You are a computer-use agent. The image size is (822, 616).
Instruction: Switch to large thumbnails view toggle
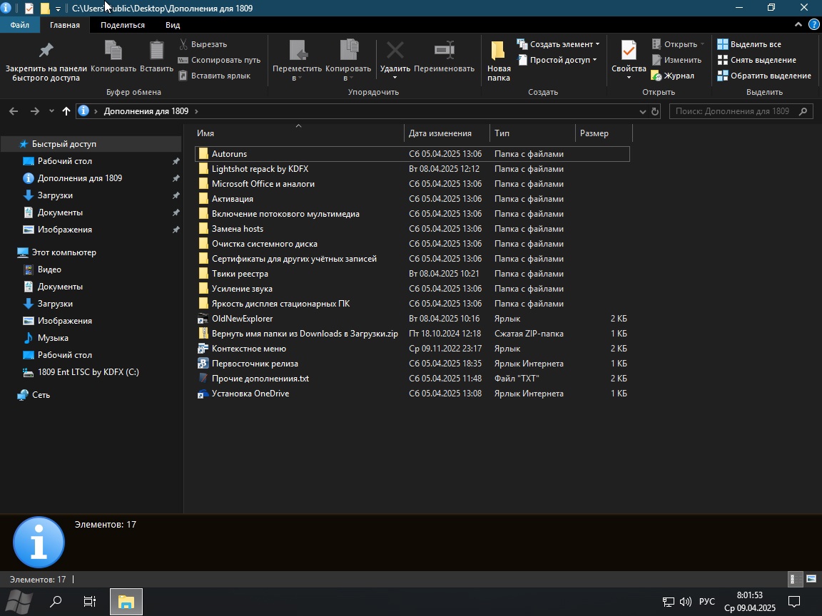click(811, 579)
